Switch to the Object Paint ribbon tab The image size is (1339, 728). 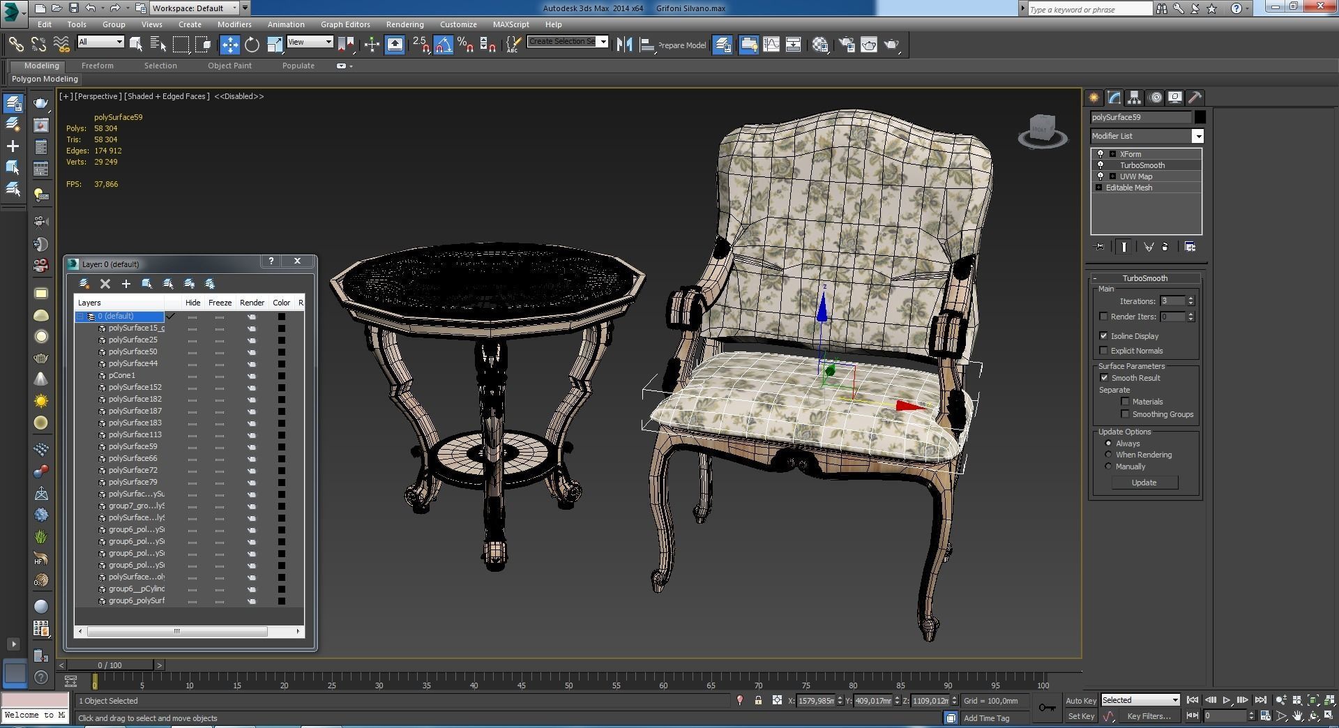[229, 66]
